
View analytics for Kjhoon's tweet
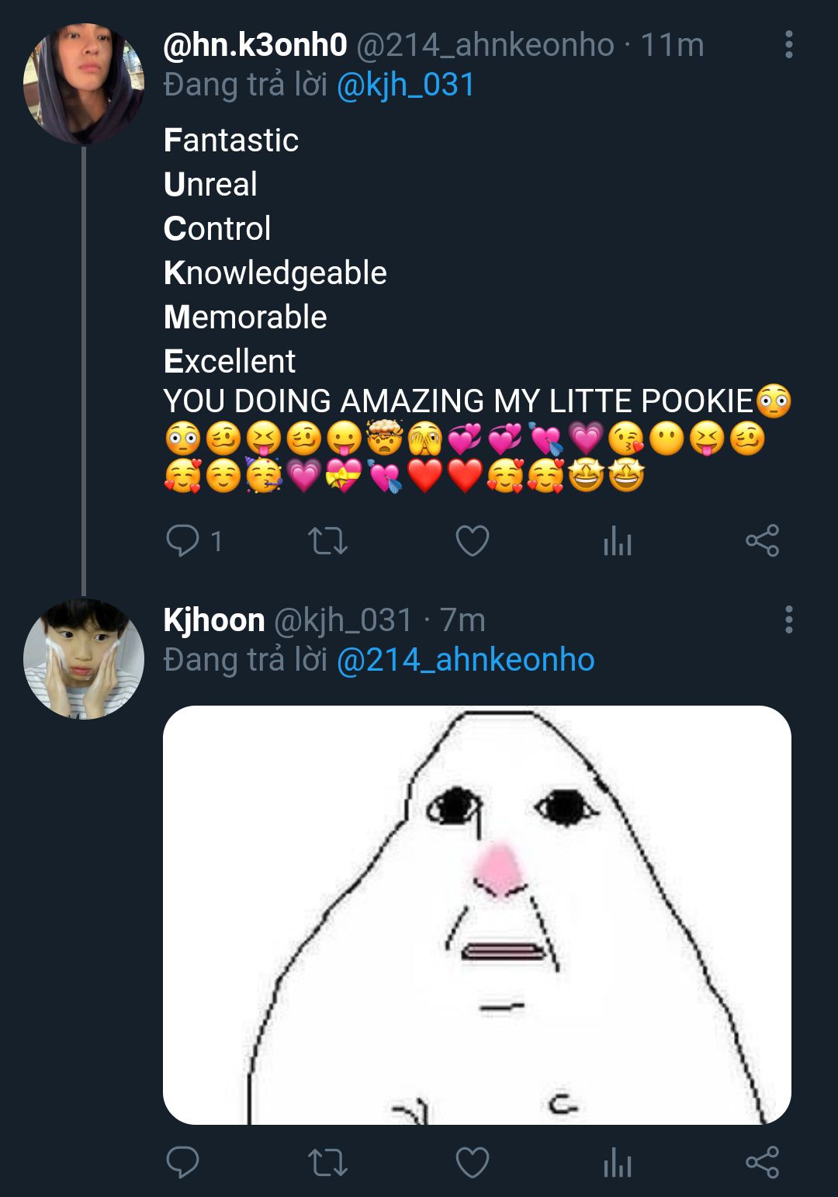(x=617, y=1163)
